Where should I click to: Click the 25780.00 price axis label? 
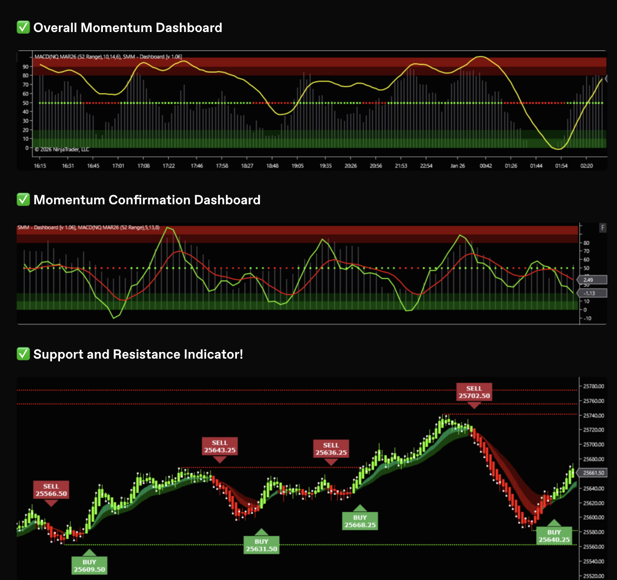click(x=594, y=386)
